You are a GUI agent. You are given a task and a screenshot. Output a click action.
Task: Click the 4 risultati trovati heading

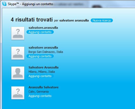coord(32,20)
